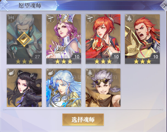Click the wing class icon on black-haired woman card
This screenshot has height=132, width=167.
[x=11, y=73]
